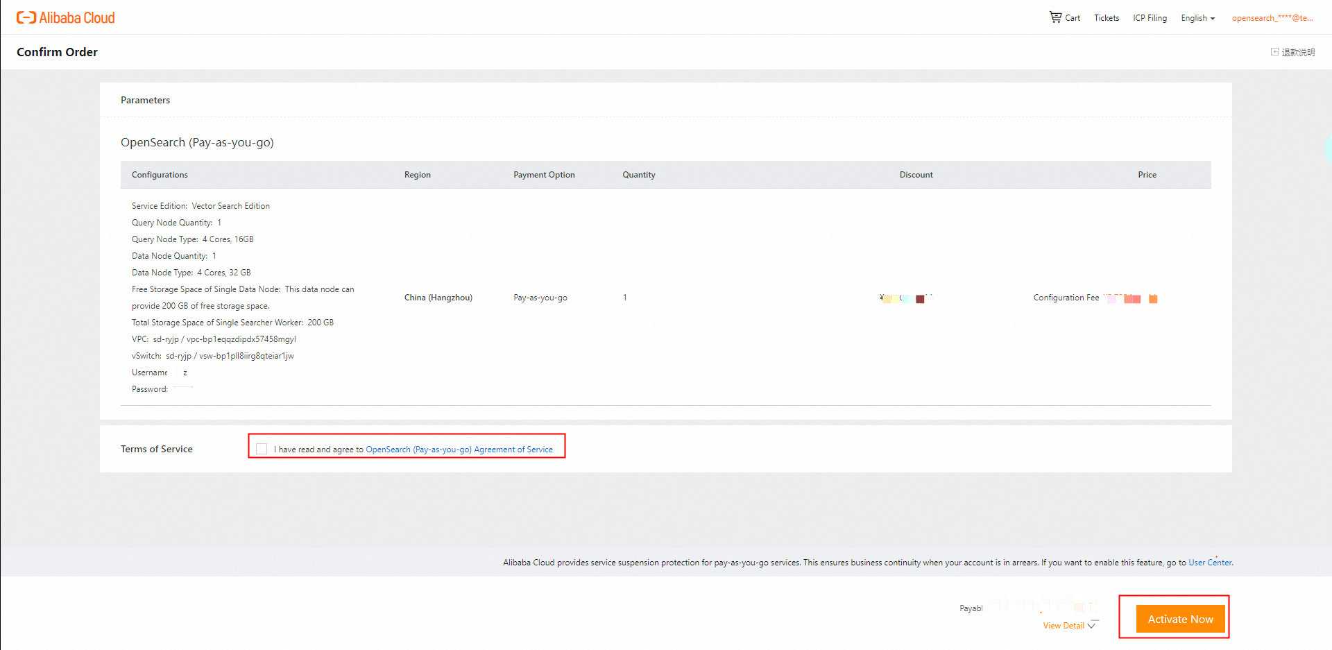Image resolution: width=1332 pixels, height=650 pixels.
Task: Click the Configurations column header
Action: pyautogui.click(x=160, y=175)
